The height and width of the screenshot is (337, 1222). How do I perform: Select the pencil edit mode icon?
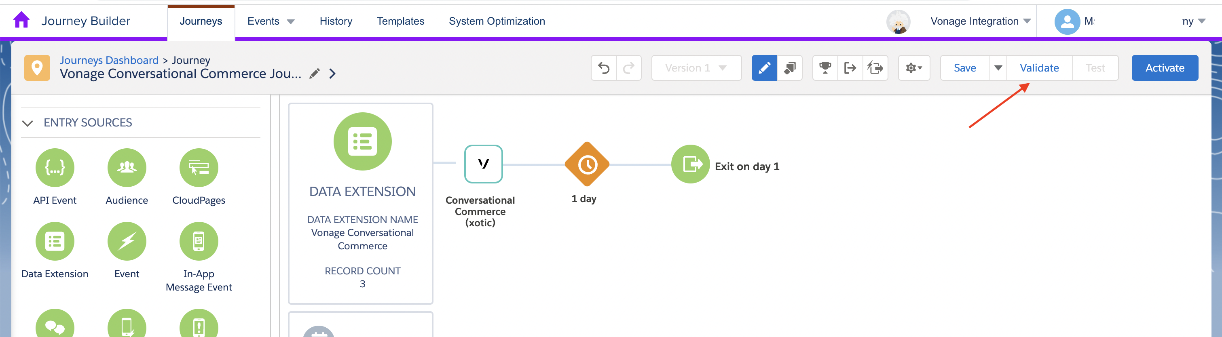764,68
